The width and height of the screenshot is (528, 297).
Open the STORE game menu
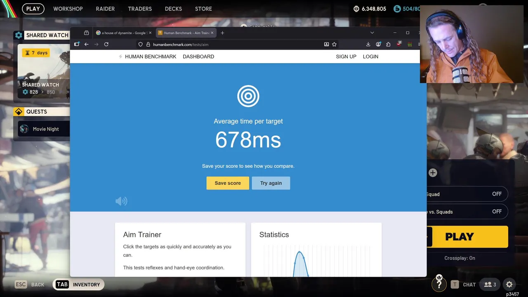click(203, 9)
